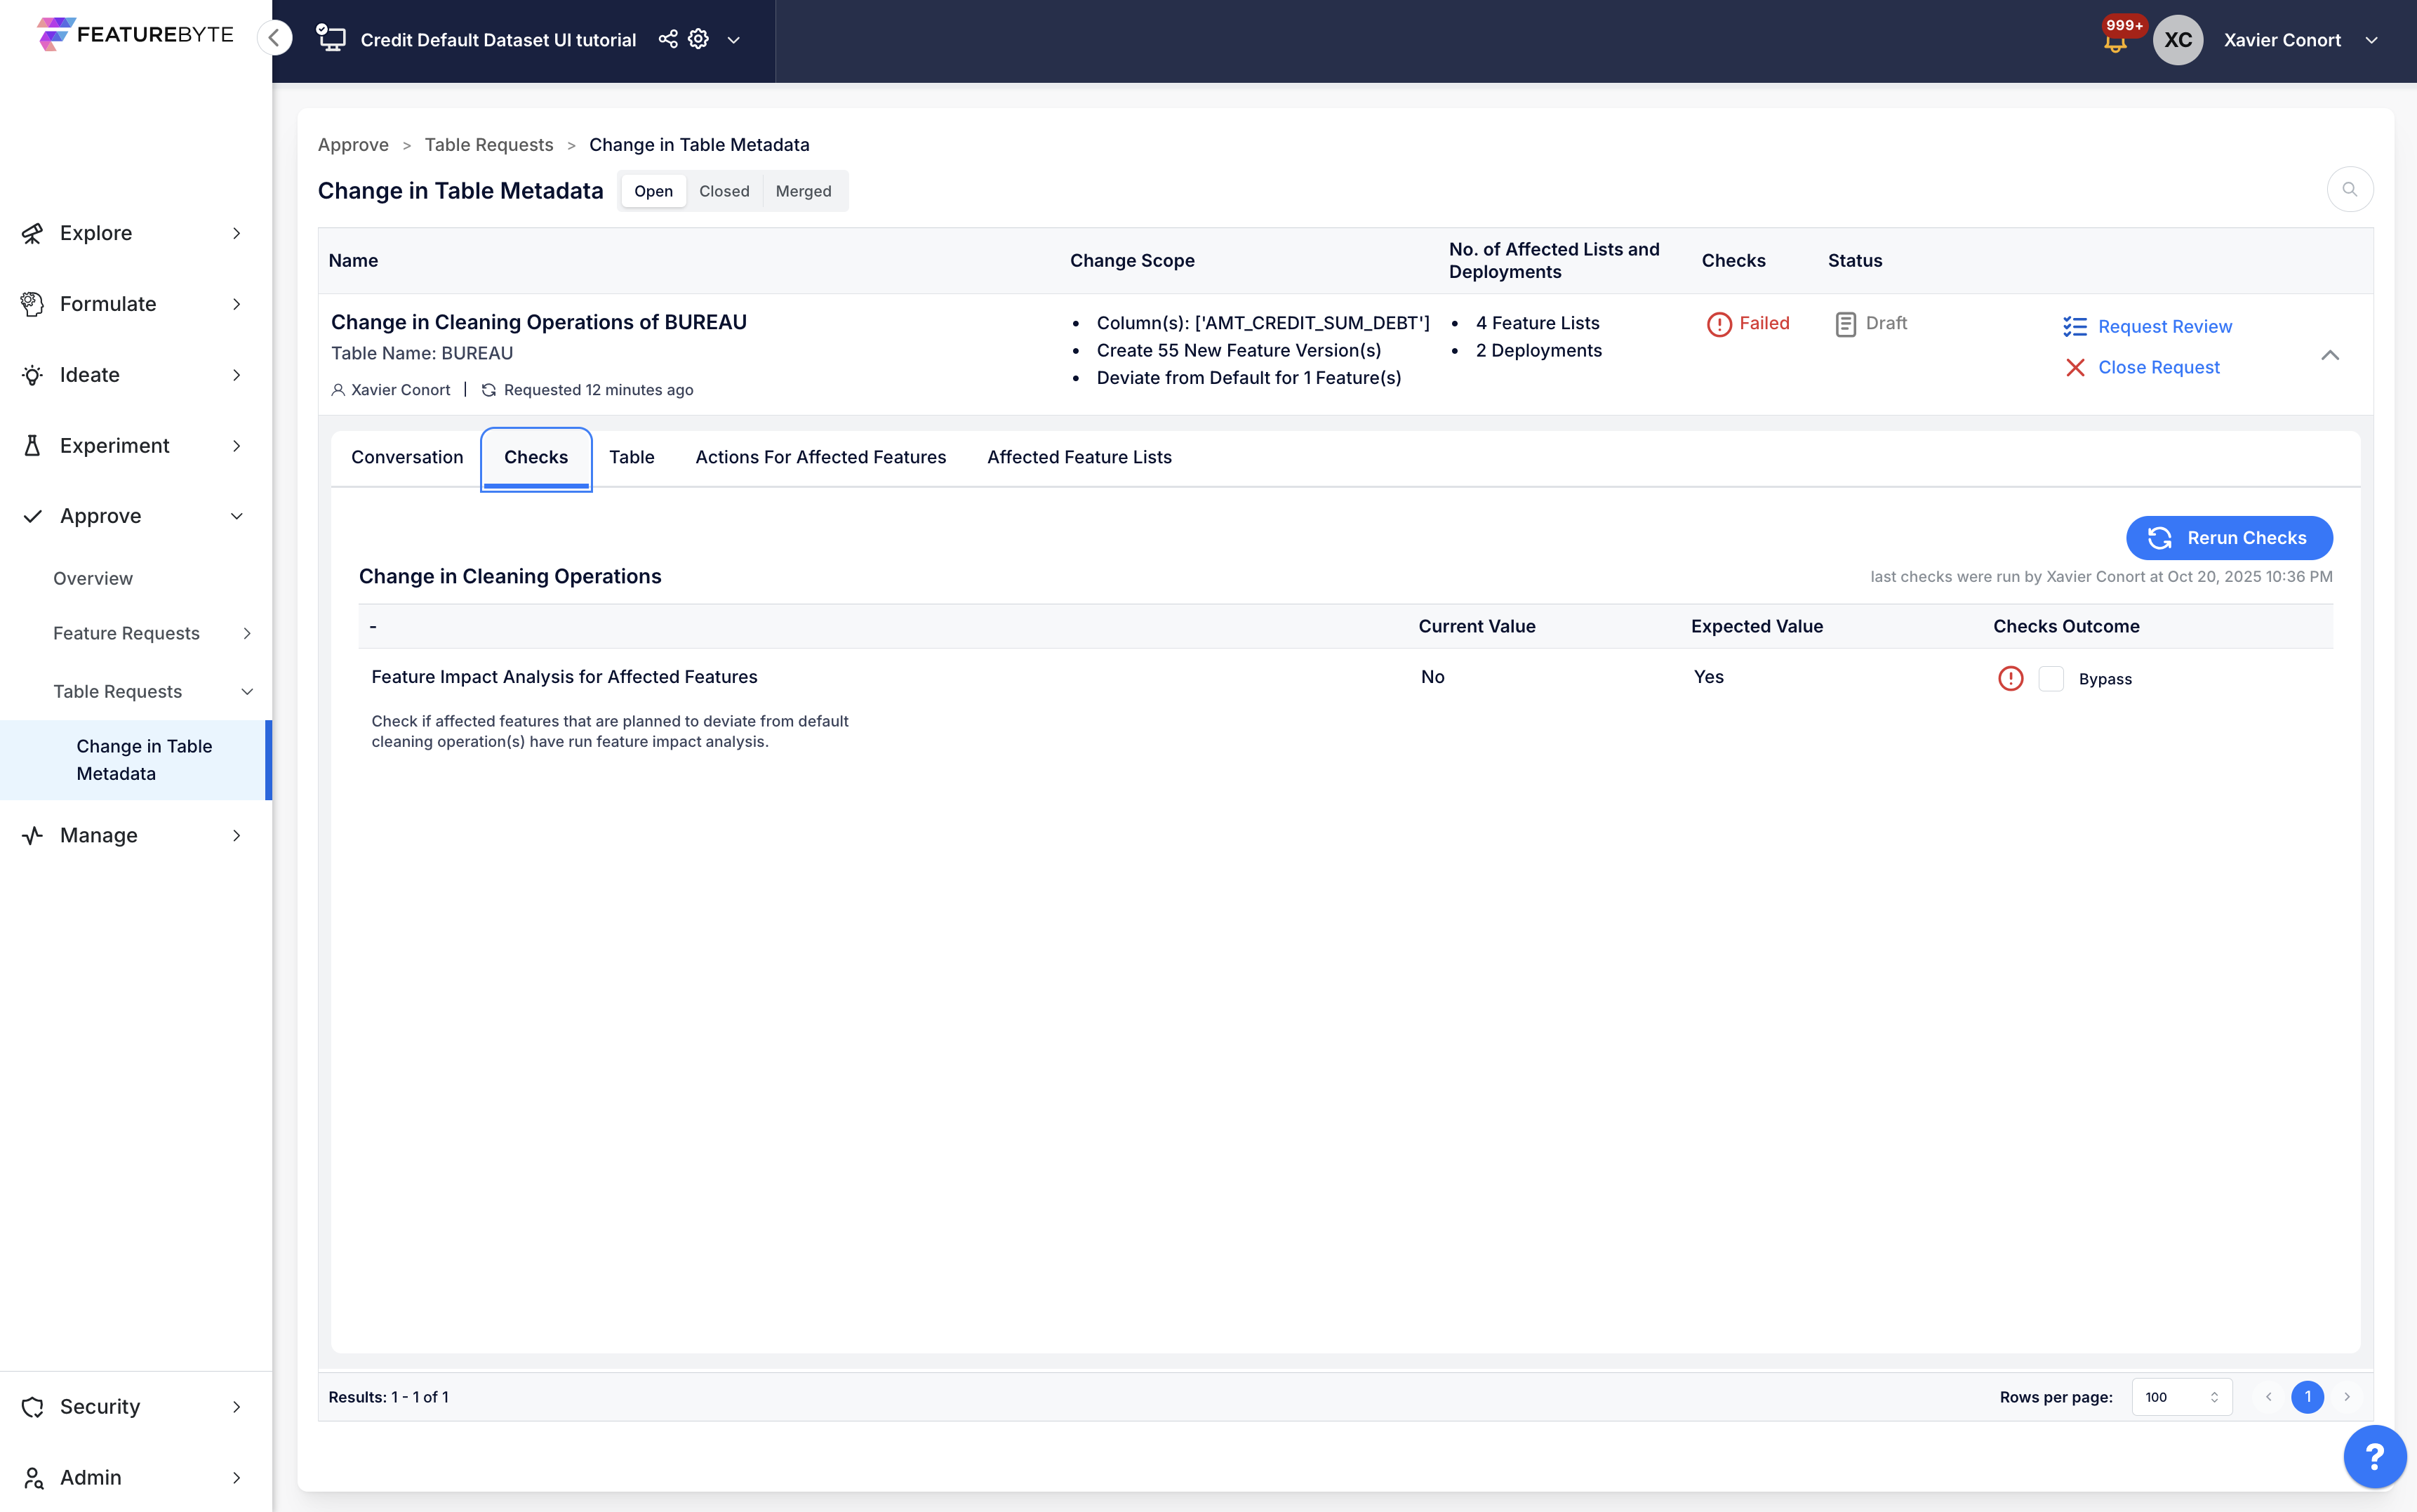Click the red failed check outcome icon
This screenshot has width=2417, height=1512.
coord(2010,678)
